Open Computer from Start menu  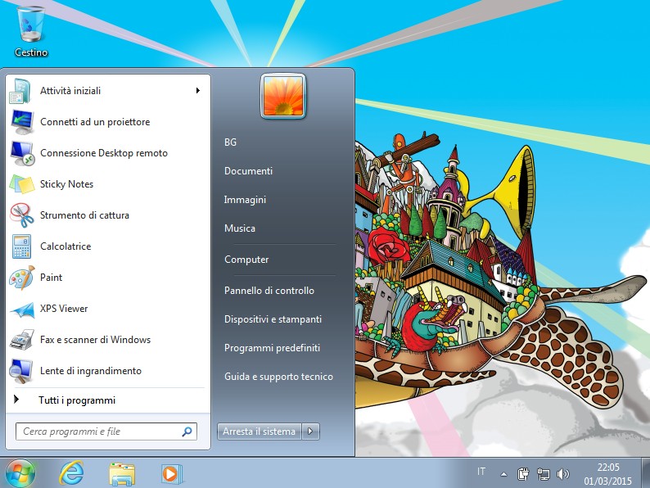(x=246, y=260)
